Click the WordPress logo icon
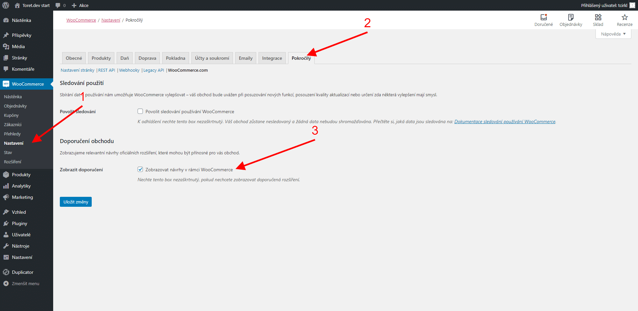Viewport: 638px width, 311px height. [x=6, y=5]
